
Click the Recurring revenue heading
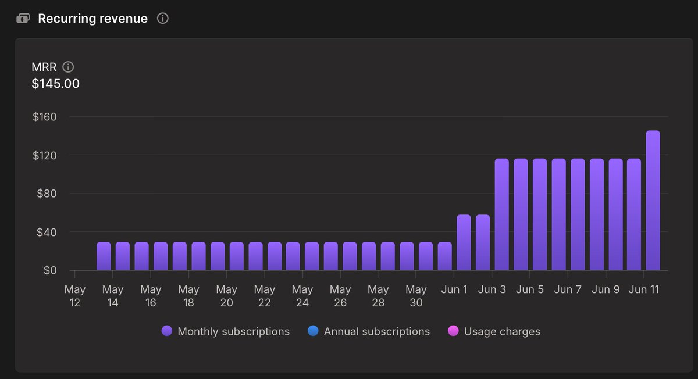tap(93, 19)
